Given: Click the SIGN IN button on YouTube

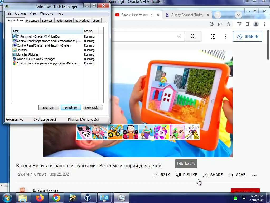Looking at the screenshot, I should tap(247, 36).
